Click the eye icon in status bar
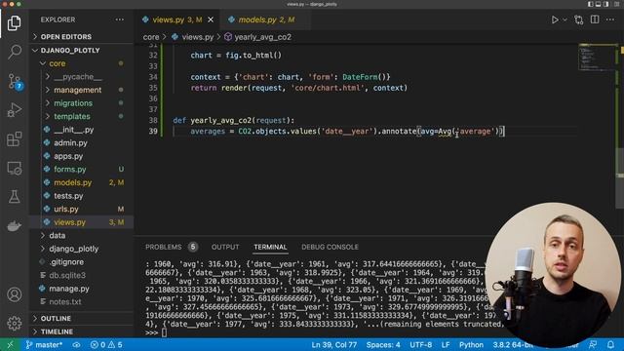Viewport: 624px width, 351px height. click(76, 344)
